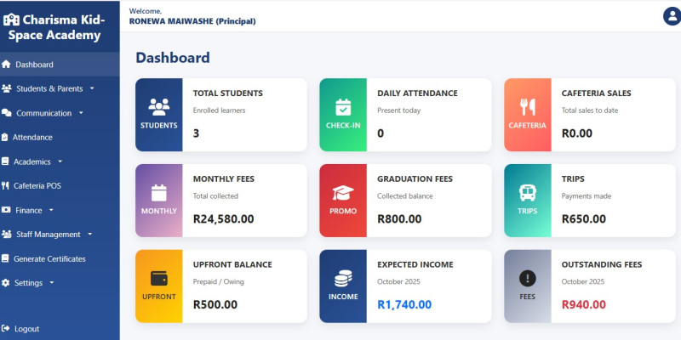
Task: Expand the Communication submenu
Action: click(x=43, y=113)
